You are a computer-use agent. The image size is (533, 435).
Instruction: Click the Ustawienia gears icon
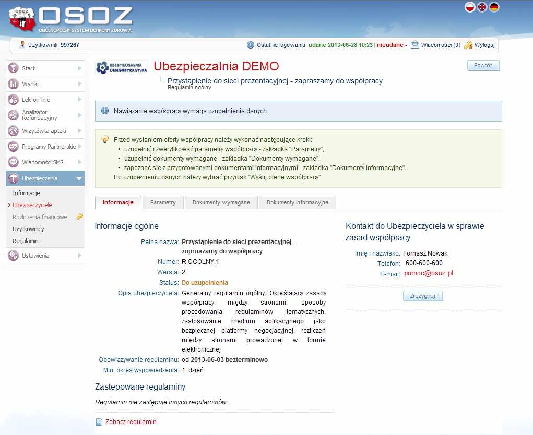13,256
